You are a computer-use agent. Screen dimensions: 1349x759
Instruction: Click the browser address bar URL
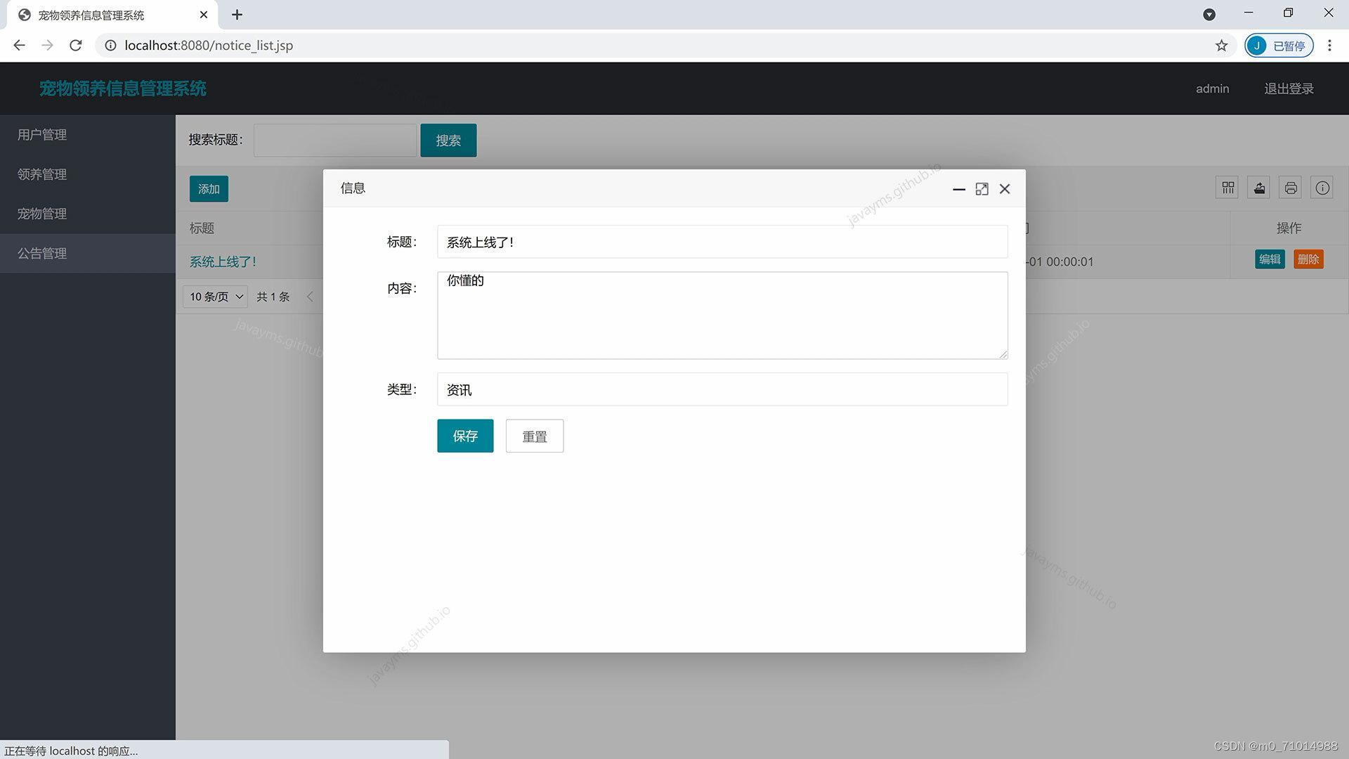pyautogui.click(x=209, y=46)
